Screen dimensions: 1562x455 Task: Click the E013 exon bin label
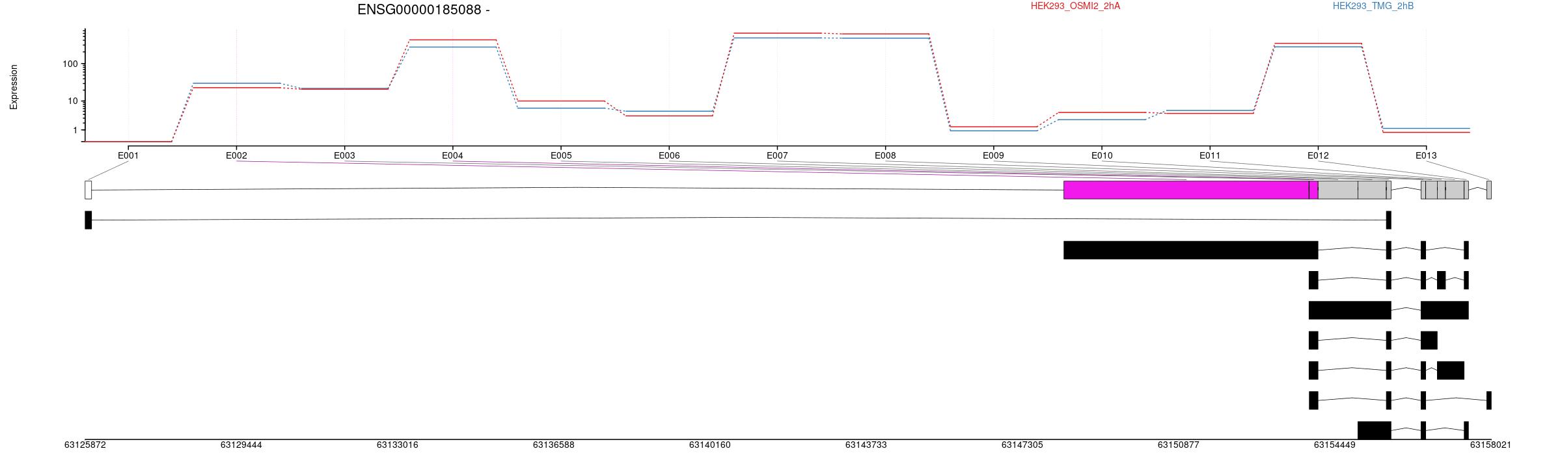point(1426,156)
